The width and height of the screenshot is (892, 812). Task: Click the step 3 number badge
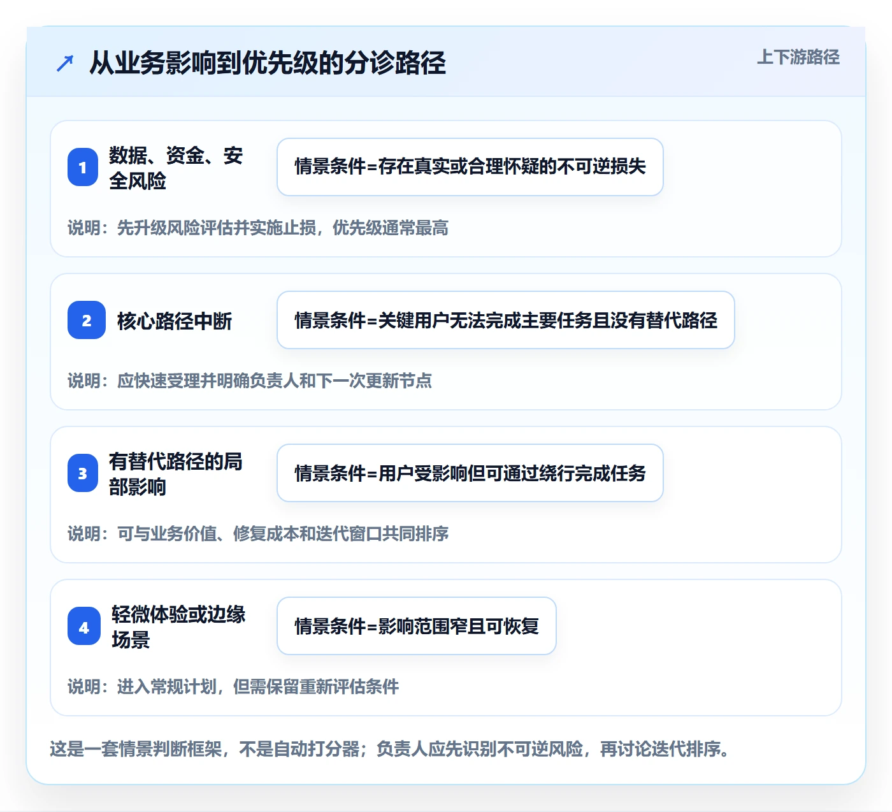[83, 473]
